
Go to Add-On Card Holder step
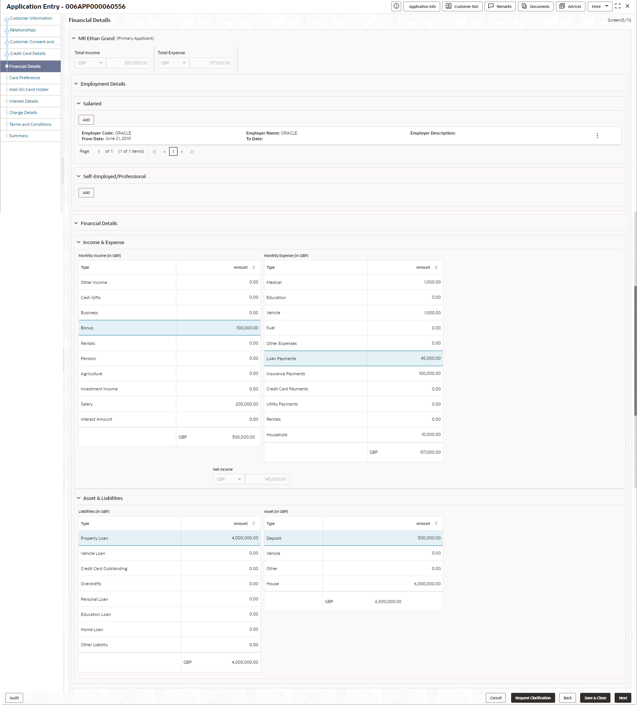[x=29, y=89]
